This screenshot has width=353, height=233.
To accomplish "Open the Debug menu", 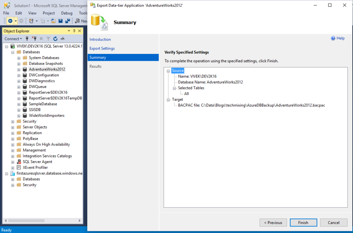I will point(67,13).
